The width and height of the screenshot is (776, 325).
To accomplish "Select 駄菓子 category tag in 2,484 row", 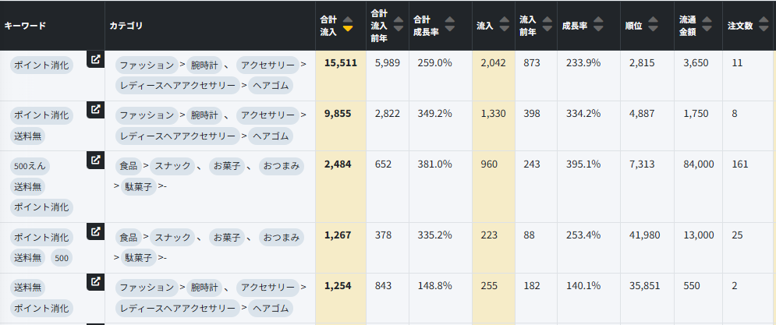I will pos(138,186).
